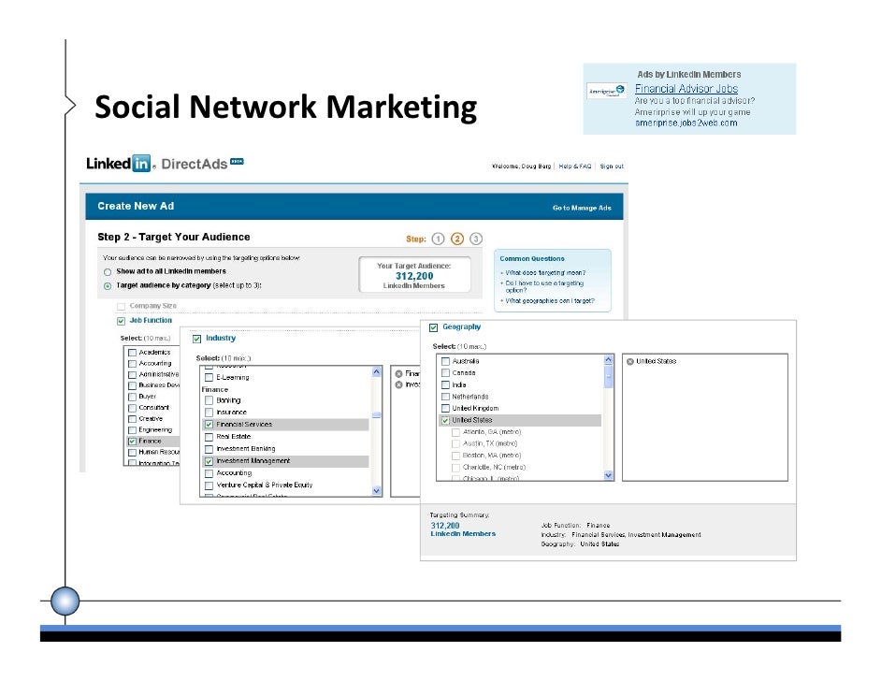Check Charlotte, NC (metro) checkbox
The height and width of the screenshot is (681, 881).
455,468
